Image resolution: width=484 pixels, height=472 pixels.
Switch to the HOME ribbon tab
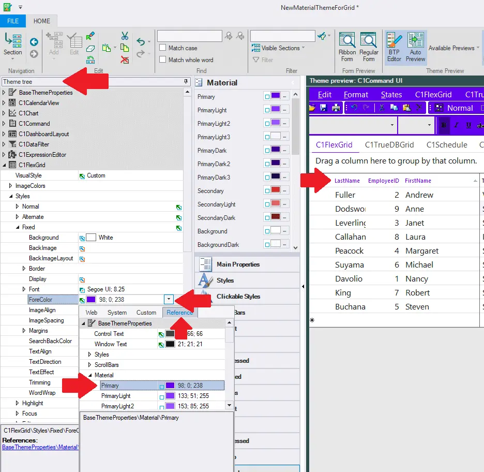(42, 21)
